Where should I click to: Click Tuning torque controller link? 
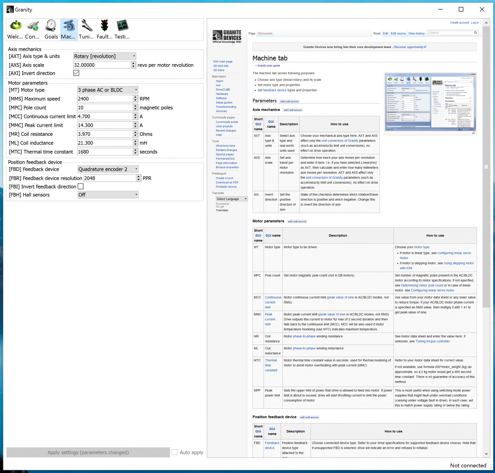(x=433, y=341)
